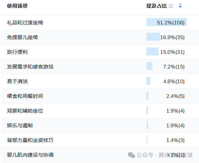
Task: Select the percentage bar for 免提婴儿座椅
Action: [153, 37]
